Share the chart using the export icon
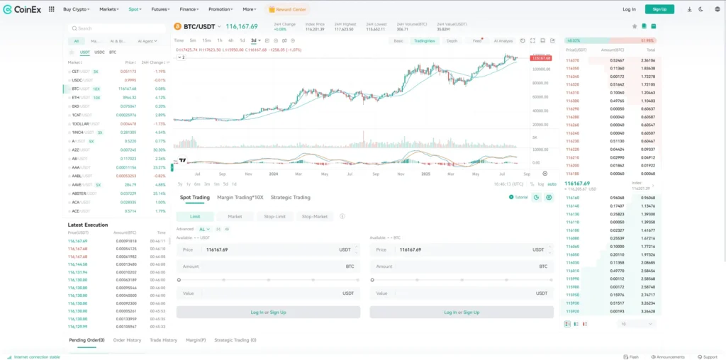The width and height of the screenshot is (726, 360). [552, 40]
